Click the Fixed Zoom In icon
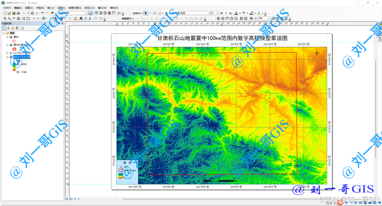The height and width of the screenshot is (206, 382). [24, 18]
